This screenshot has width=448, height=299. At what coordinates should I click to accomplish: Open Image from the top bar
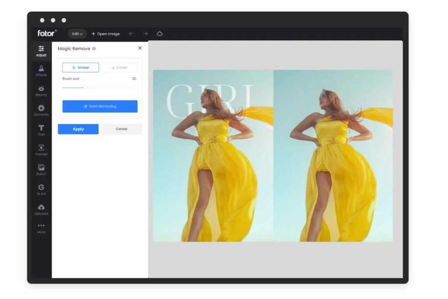click(x=105, y=34)
